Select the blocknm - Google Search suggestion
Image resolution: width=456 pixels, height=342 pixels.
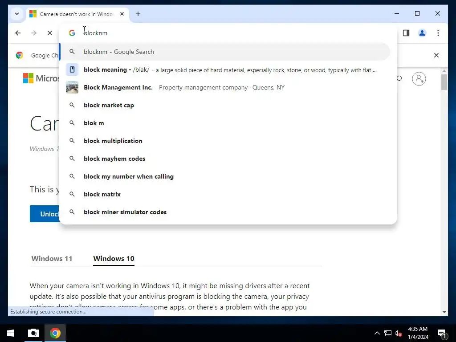tap(224, 52)
